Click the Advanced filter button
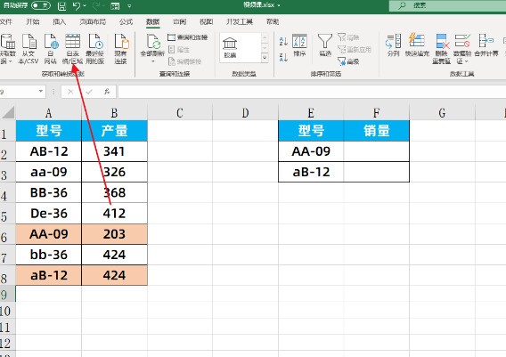Image resolution: width=506 pixels, height=357 pixels. coord(348,61)
